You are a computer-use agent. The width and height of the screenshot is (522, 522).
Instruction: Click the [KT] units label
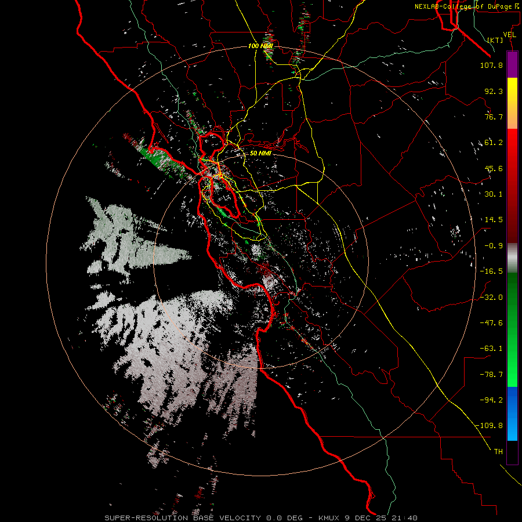pos(495,40)
